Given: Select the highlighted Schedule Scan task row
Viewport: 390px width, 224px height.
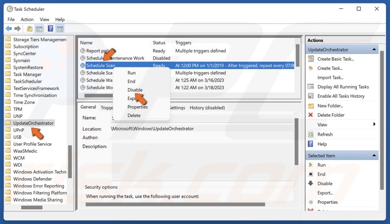Looking at the screenshot, I should click(x=187, y=65).
